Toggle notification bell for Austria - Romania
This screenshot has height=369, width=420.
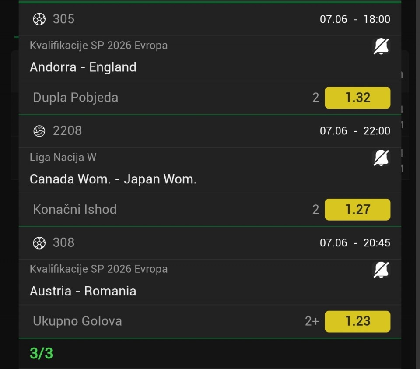pos(381,270)
